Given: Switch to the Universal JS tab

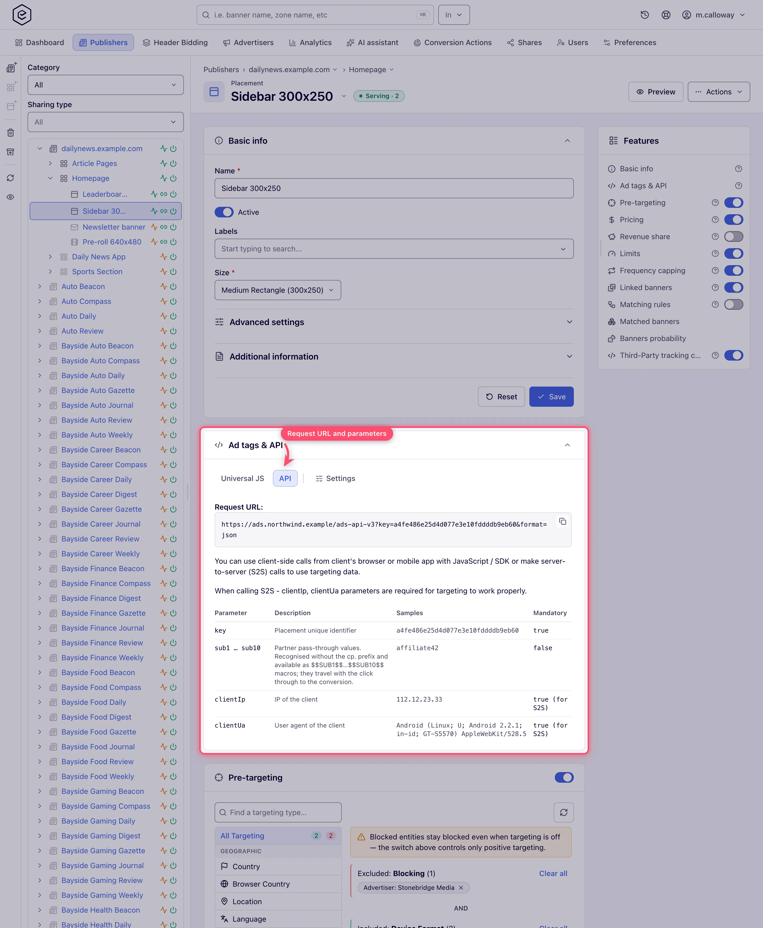Looking at the screenshot, I should tap(242, 478).
